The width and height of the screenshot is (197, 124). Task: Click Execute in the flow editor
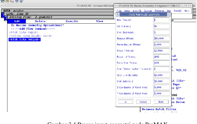click(x=72, y=21)
